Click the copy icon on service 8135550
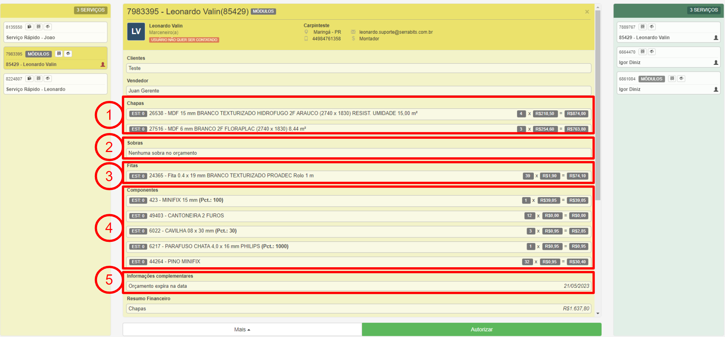This screenshot has width=725, height=337. [x=30, y=27]
